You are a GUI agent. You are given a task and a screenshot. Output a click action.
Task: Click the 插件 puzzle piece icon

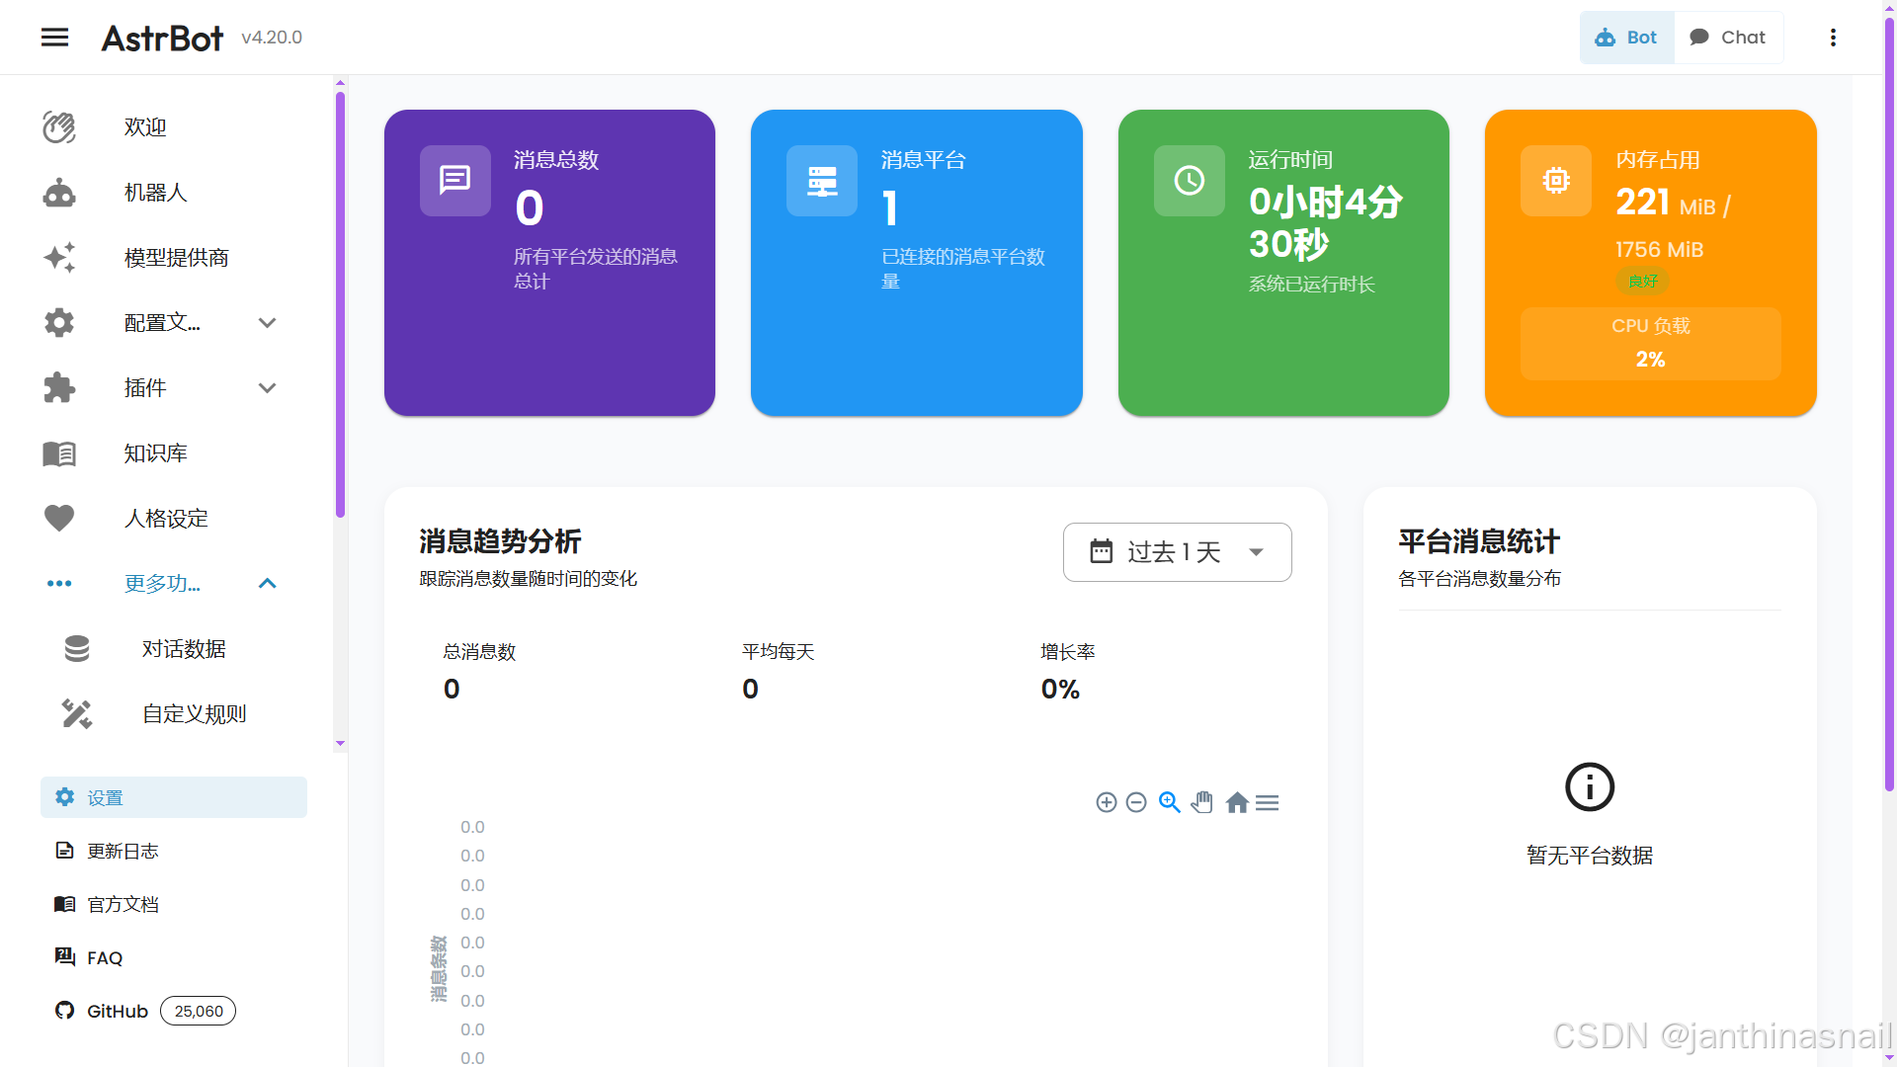pyautogui.click(x=59, y=388)
